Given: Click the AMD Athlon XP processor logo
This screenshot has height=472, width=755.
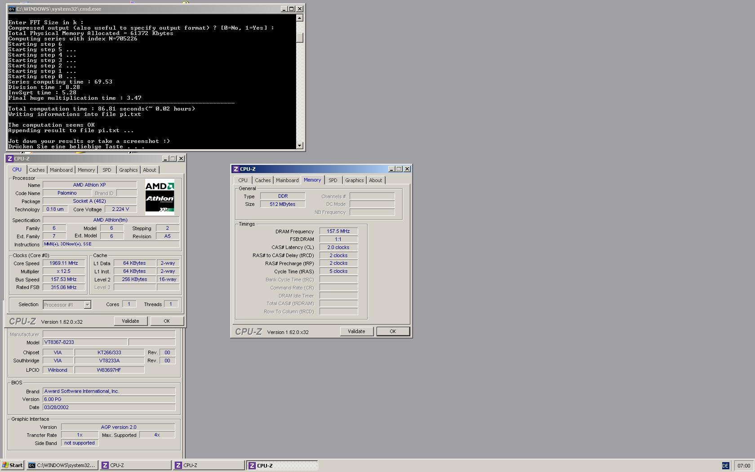Looking at the screenshot, I should (160, 197).
